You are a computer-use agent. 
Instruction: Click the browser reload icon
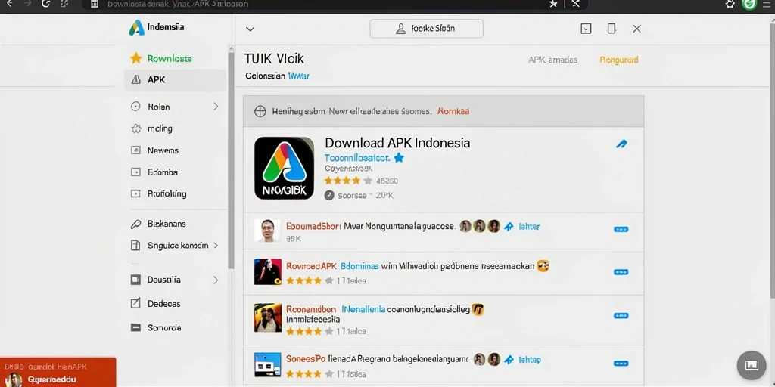point(46,4)
